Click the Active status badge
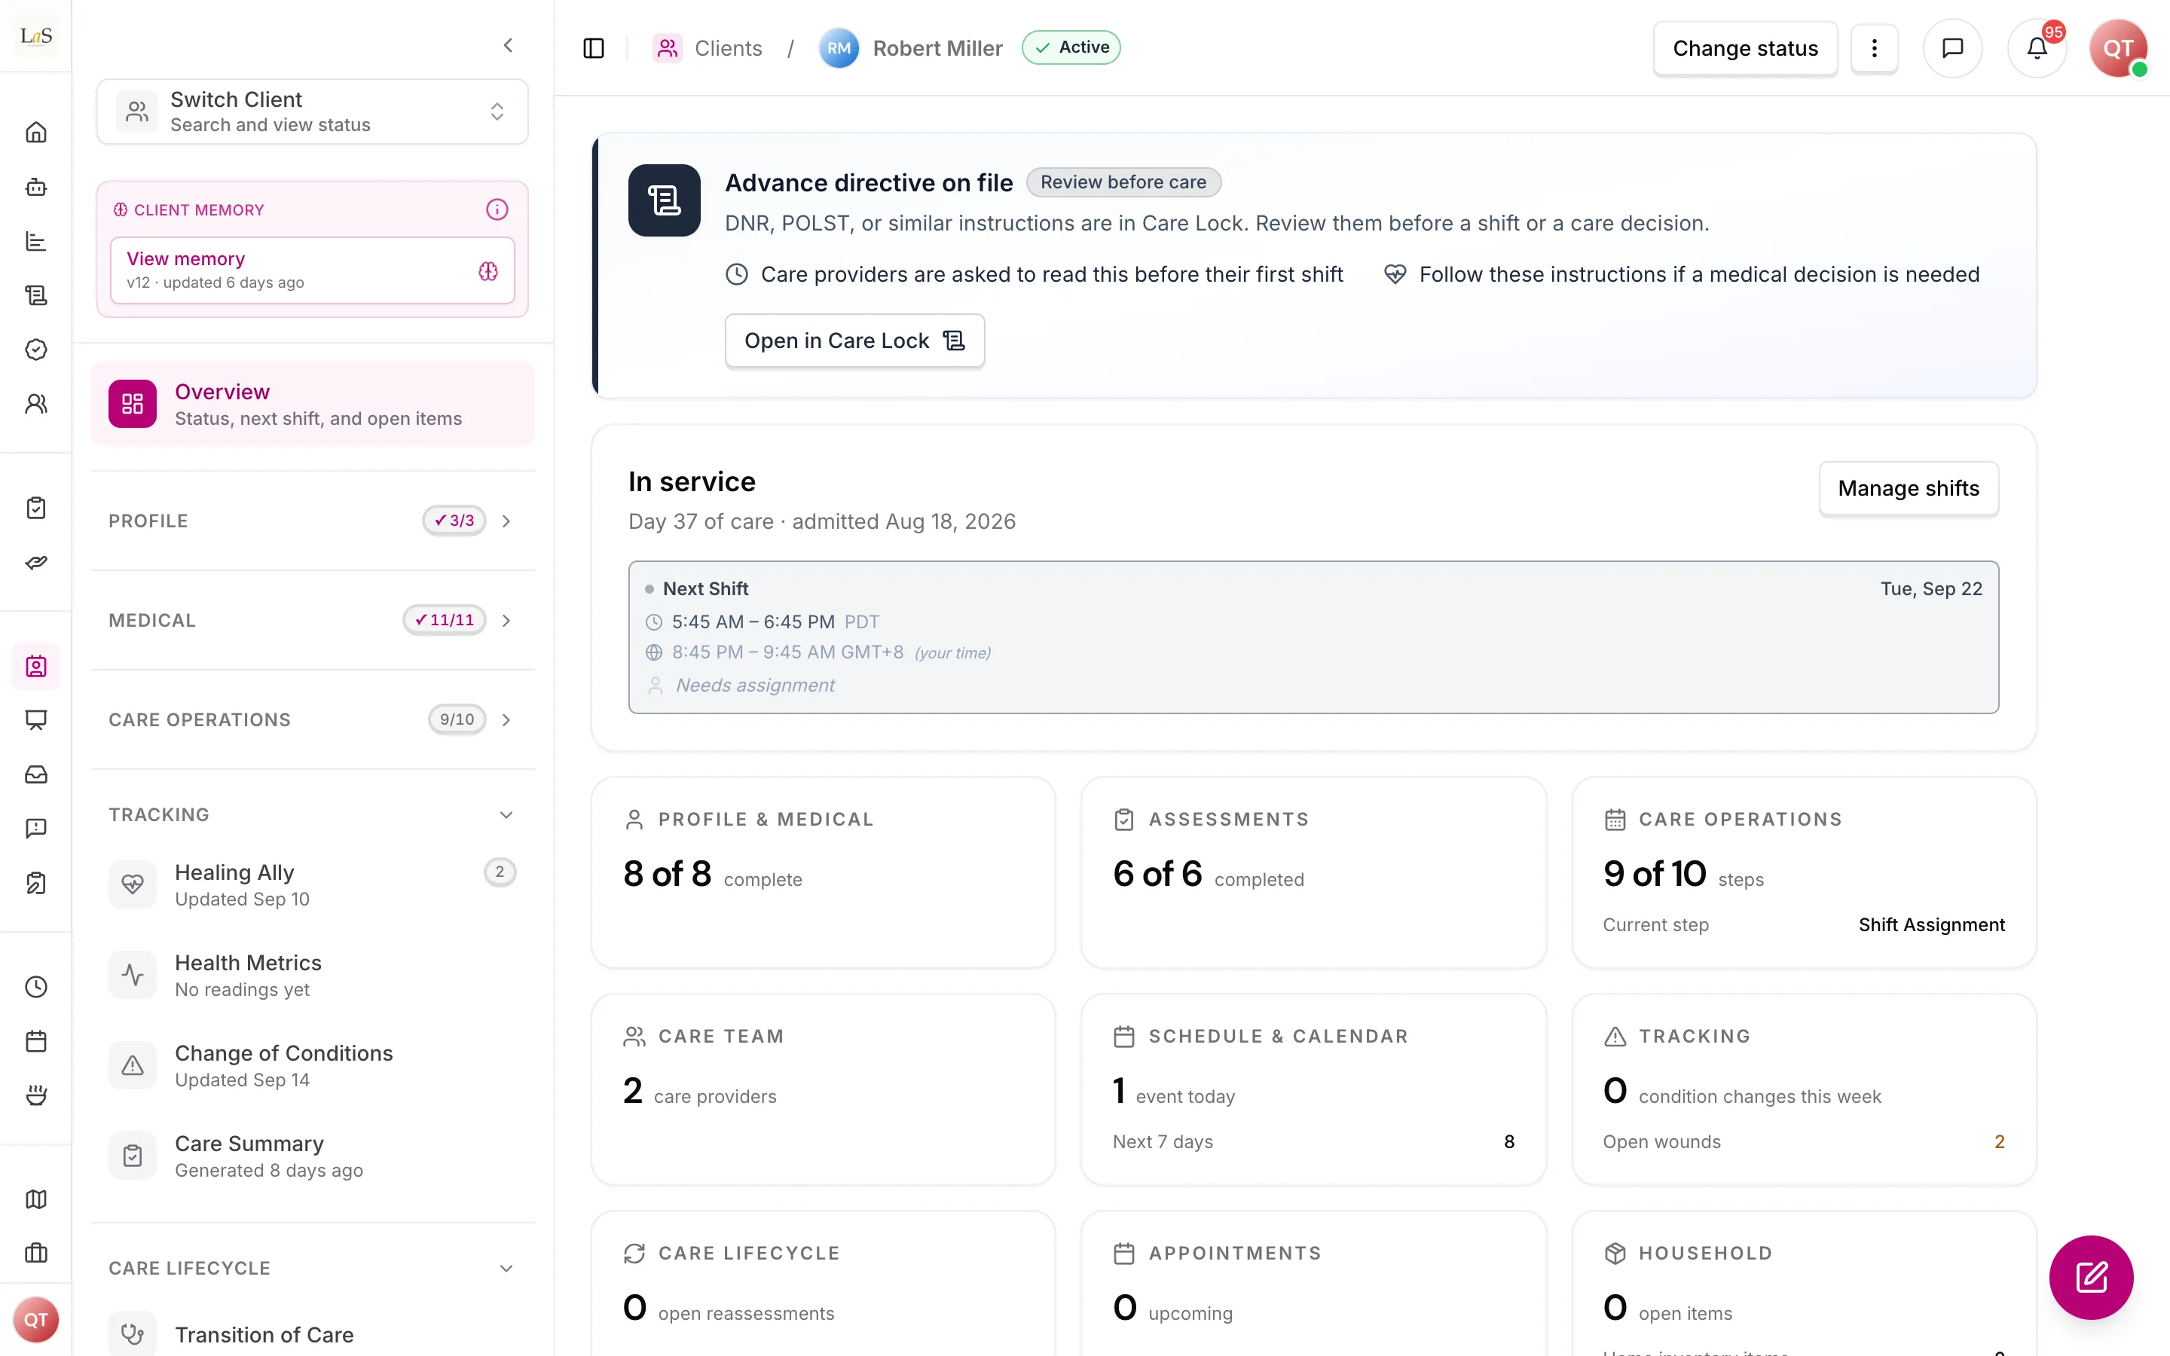 click(x=1071, y=47)
